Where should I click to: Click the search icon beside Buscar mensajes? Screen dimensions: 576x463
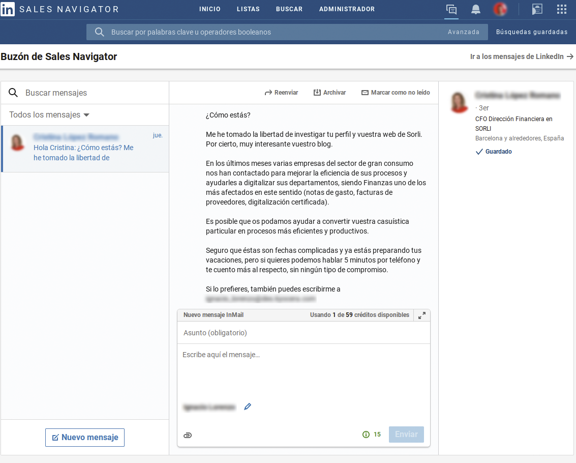(13, 93)
